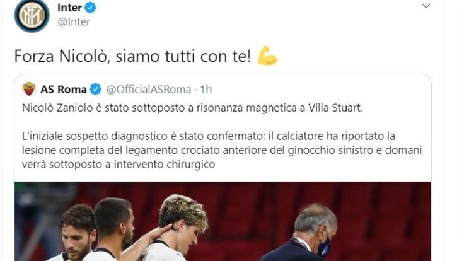This screenshot has width=464, height=261.
Task: Click the AS Roma crest icon
Action: tap(29, 89)
